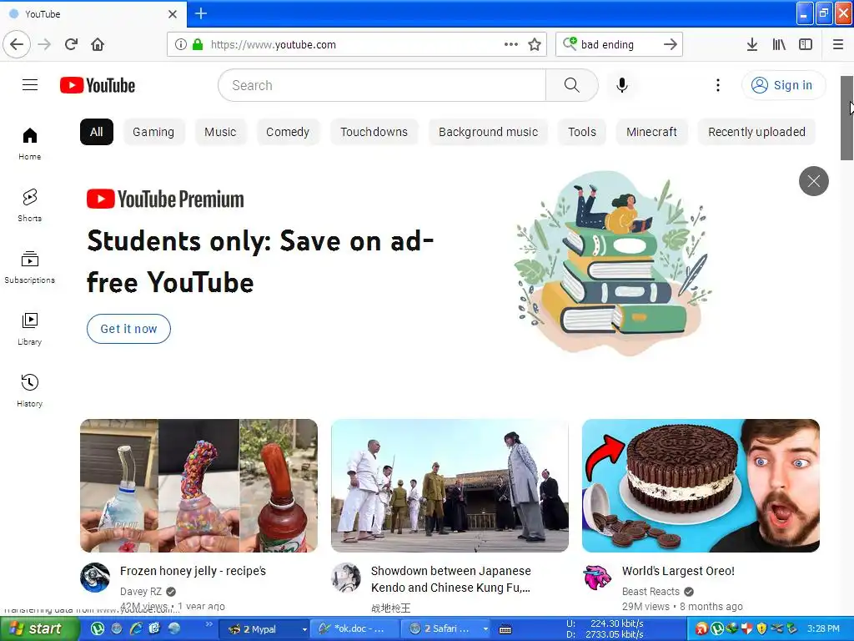This screenshot has width=854, height=641.
Task: Open Shorts in the sidebar
Action: [29, 205]
